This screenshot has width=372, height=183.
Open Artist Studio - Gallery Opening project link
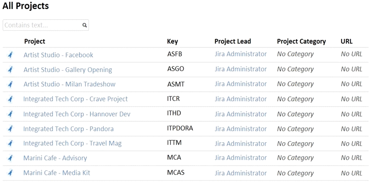pos(68,70)
